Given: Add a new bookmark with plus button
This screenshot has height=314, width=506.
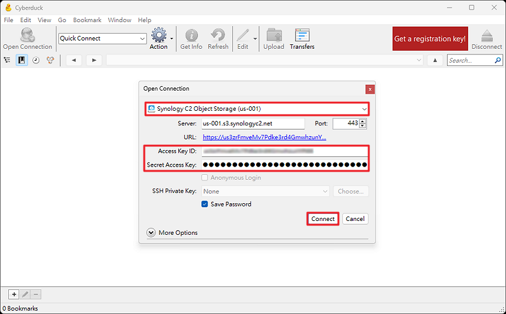Looking at the screenshot, I should point(14,294).
